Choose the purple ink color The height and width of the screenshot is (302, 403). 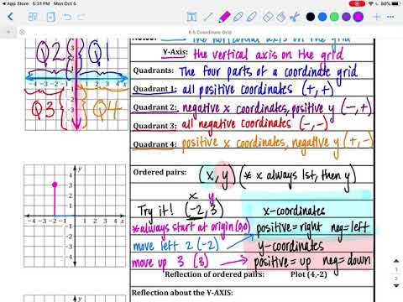coord(346,17)
